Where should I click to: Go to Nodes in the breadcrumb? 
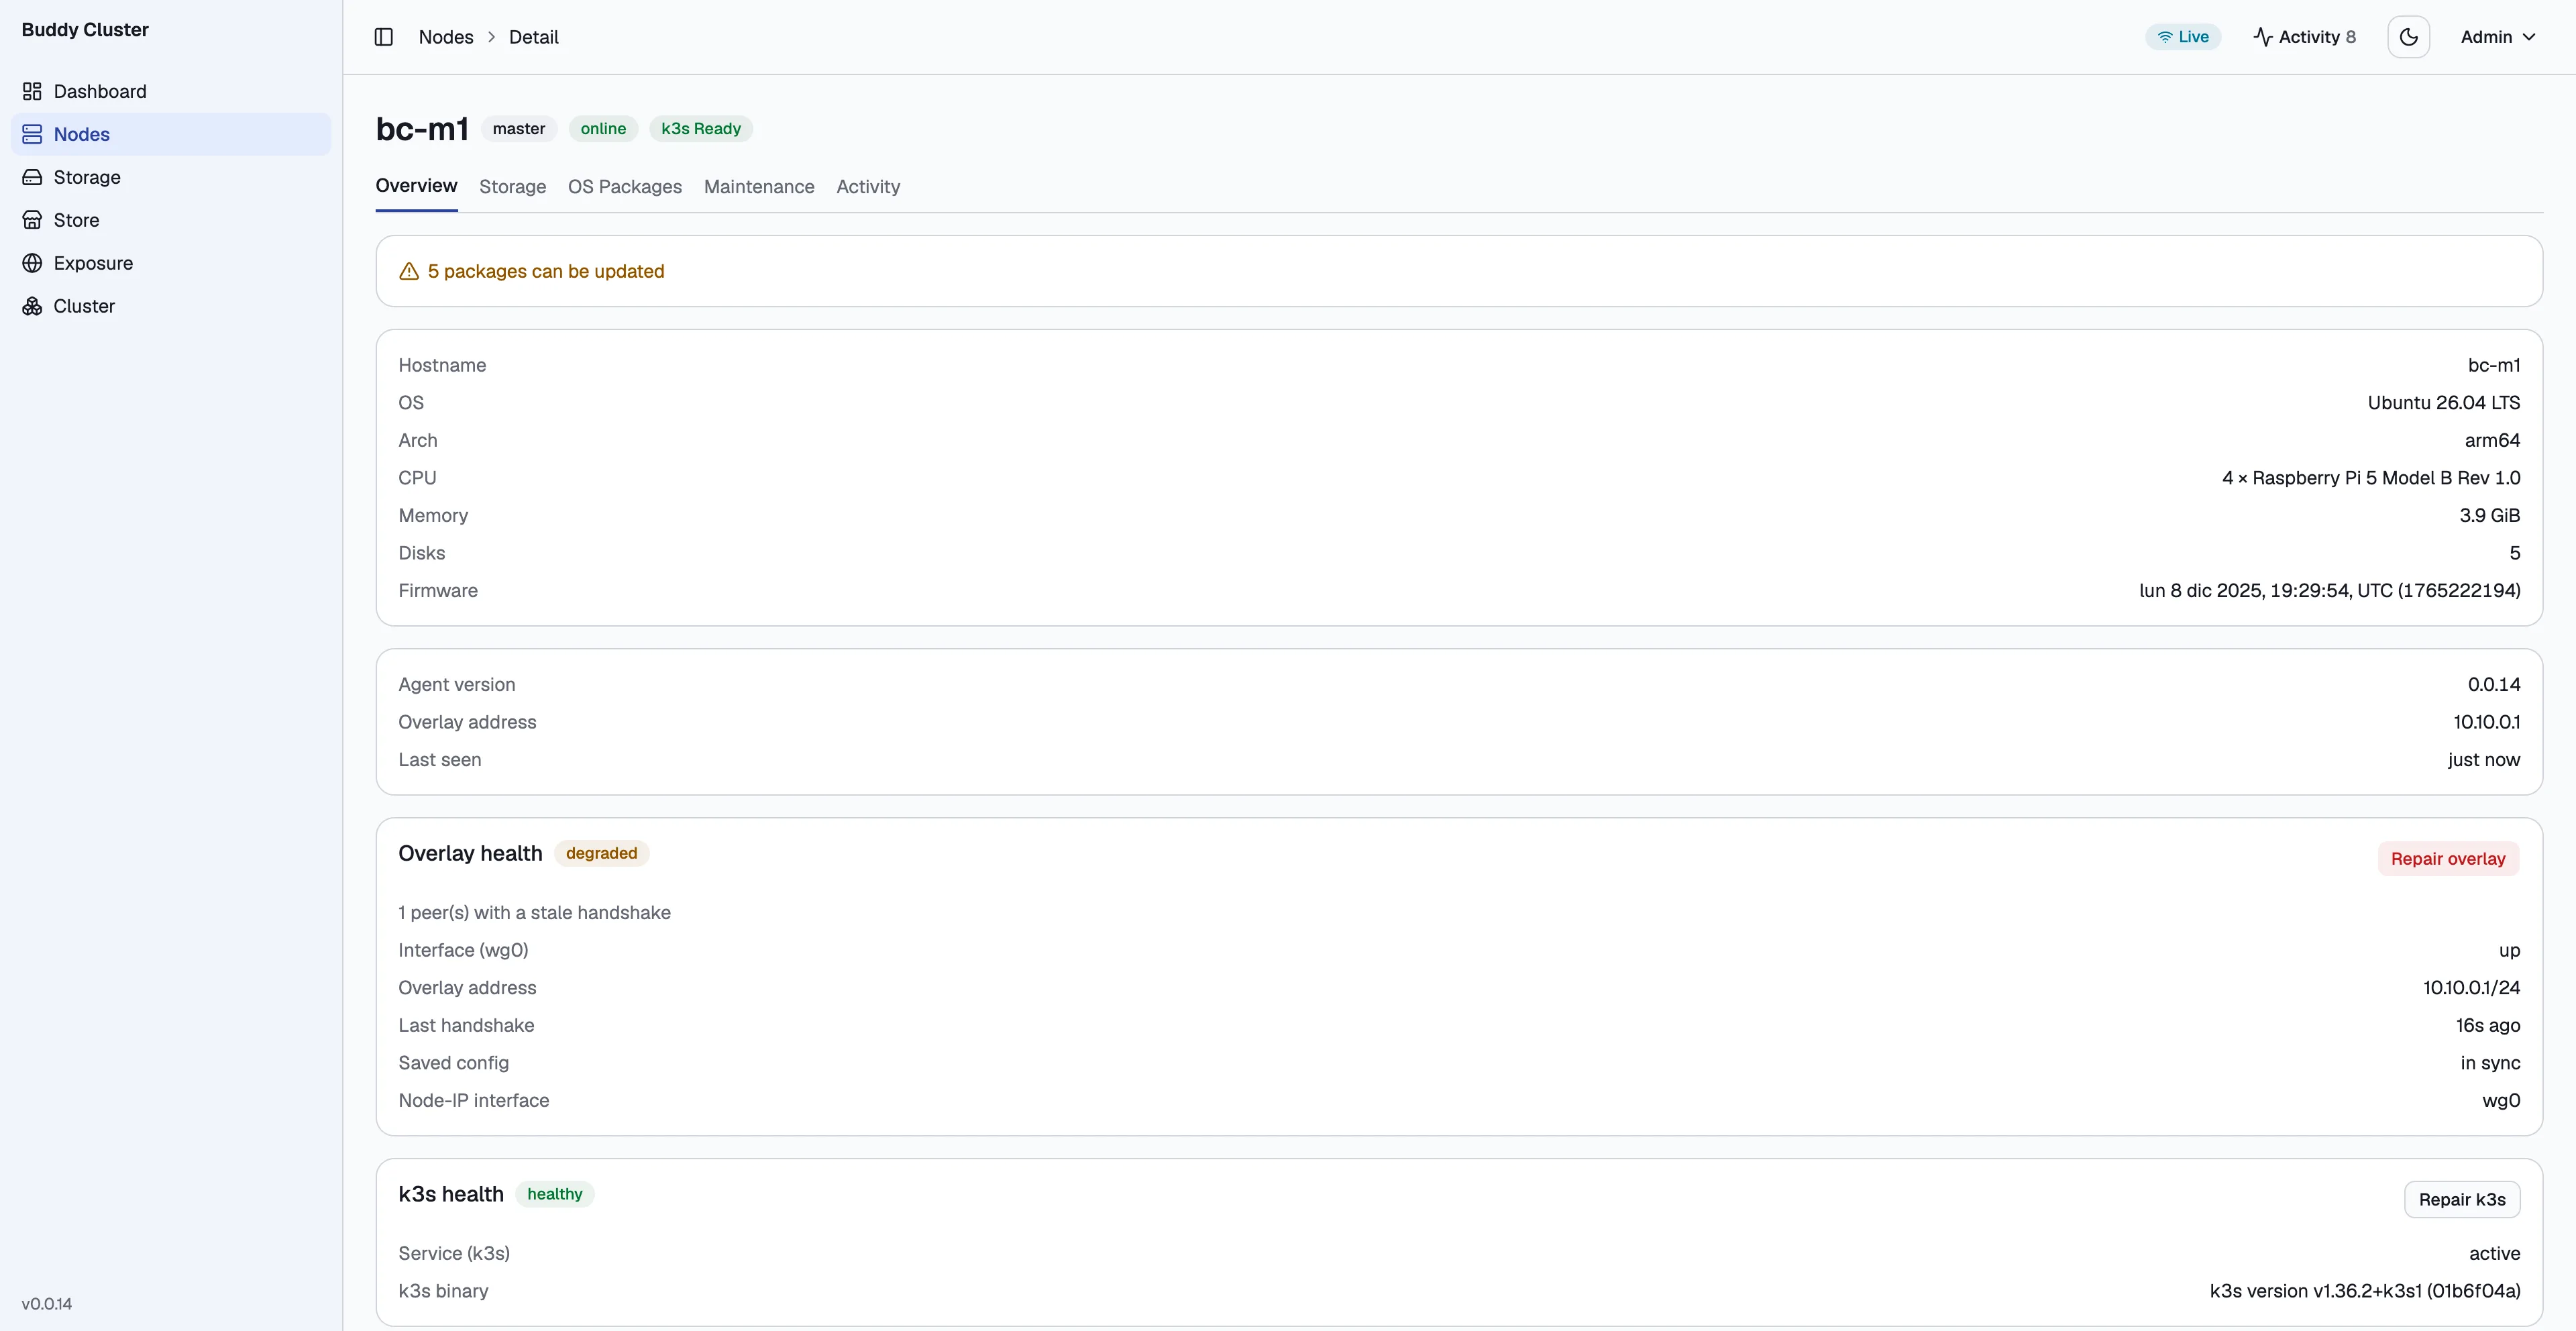(x=446, y=37)
